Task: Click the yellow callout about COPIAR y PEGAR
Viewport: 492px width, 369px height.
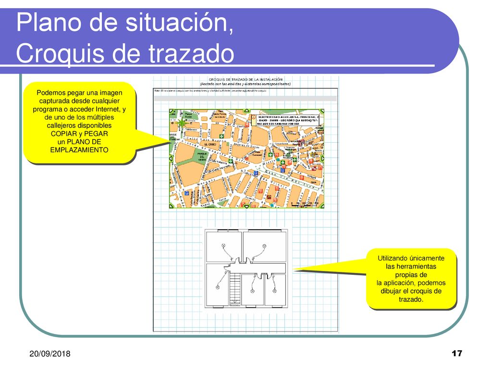Action: coord(80,123)
